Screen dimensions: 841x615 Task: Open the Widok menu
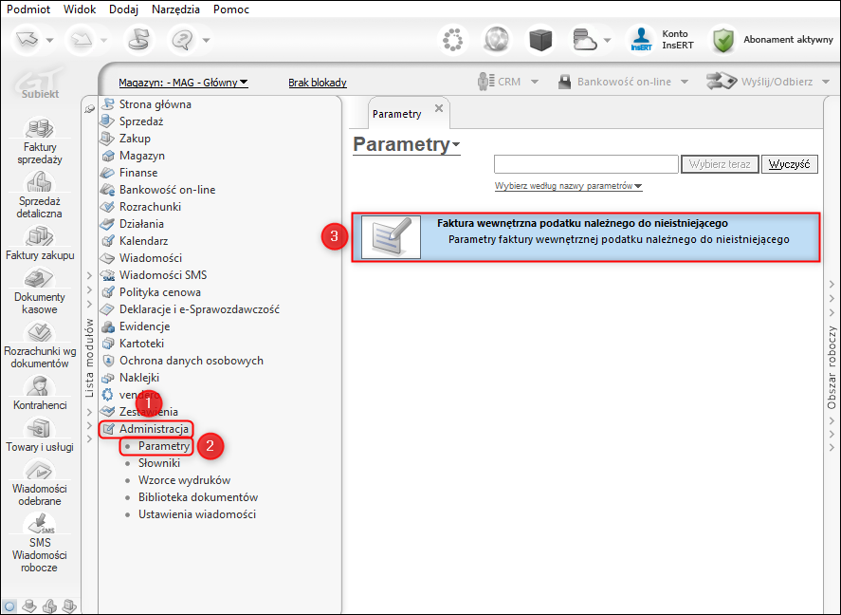[80, 9]
